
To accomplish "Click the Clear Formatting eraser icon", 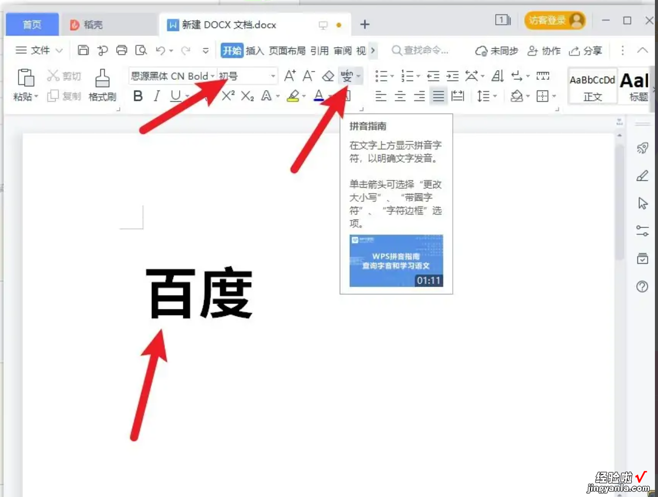I will [328, 76].
